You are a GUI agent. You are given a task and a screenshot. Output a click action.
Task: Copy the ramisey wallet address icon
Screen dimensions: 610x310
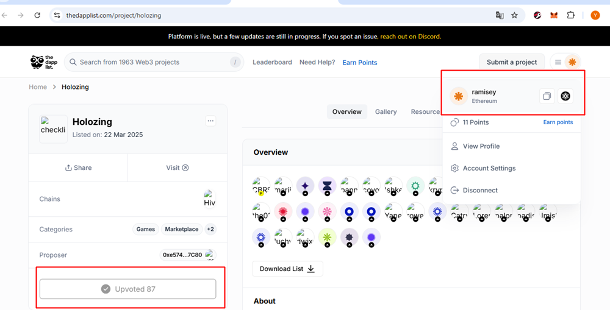[547, 96]
